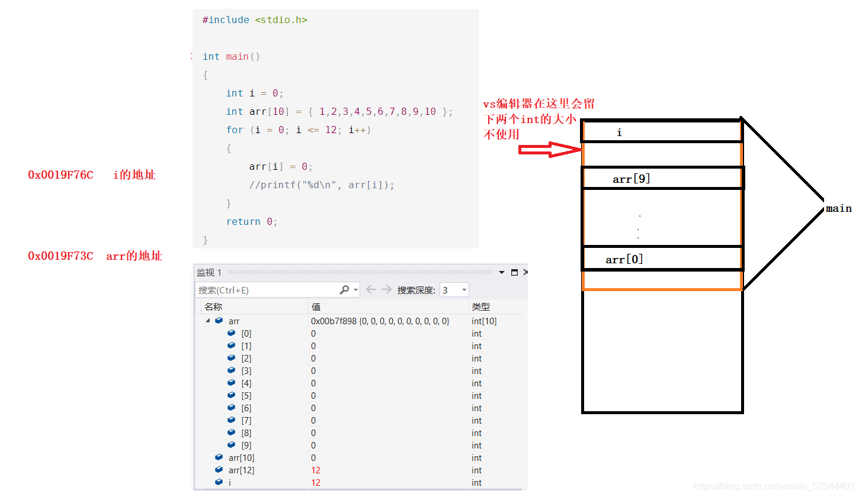
Task: Click the cube icon beside element [2]
Action: coord(232,358)
